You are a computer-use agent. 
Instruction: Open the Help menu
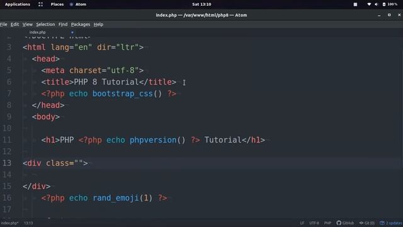[x=98, y=24]
